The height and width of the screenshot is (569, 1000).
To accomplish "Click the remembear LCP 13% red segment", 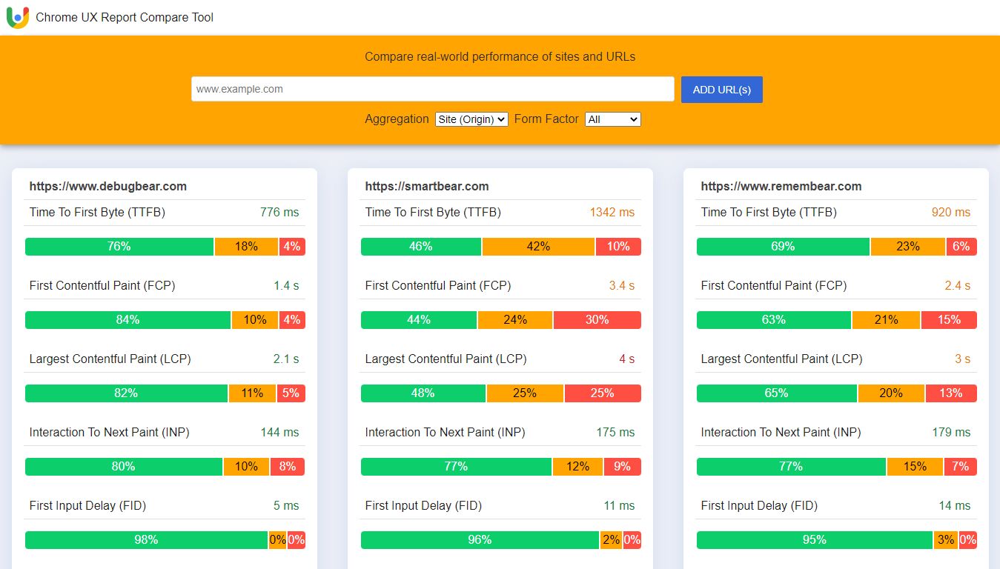I will pyautogui.click(x=951, y=393).
